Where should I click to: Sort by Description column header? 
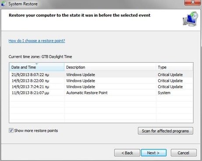click(x=110, y=67)
